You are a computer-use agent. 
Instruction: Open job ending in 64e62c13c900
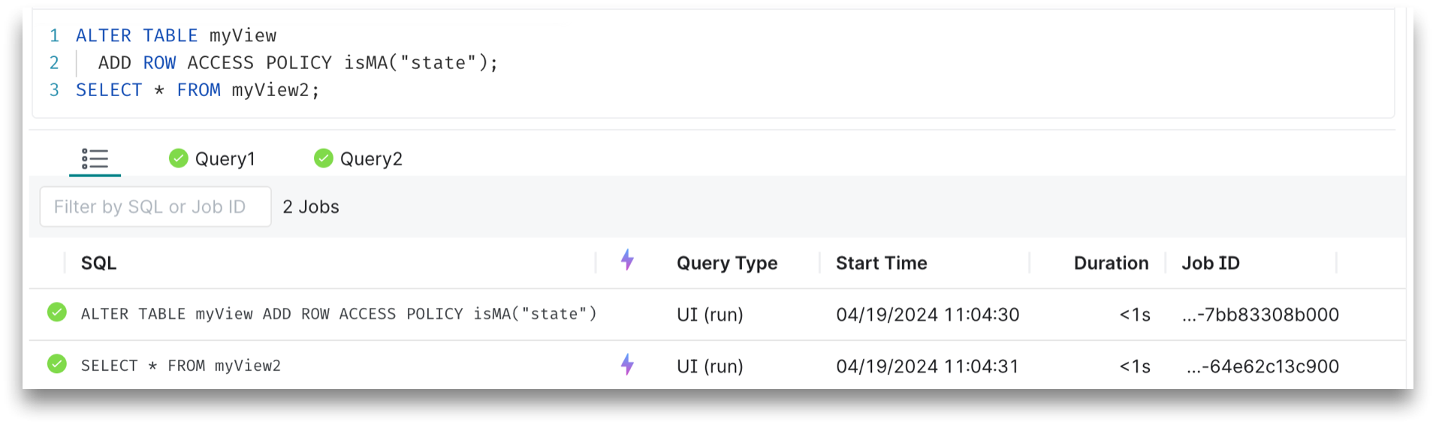[1263, 366]
